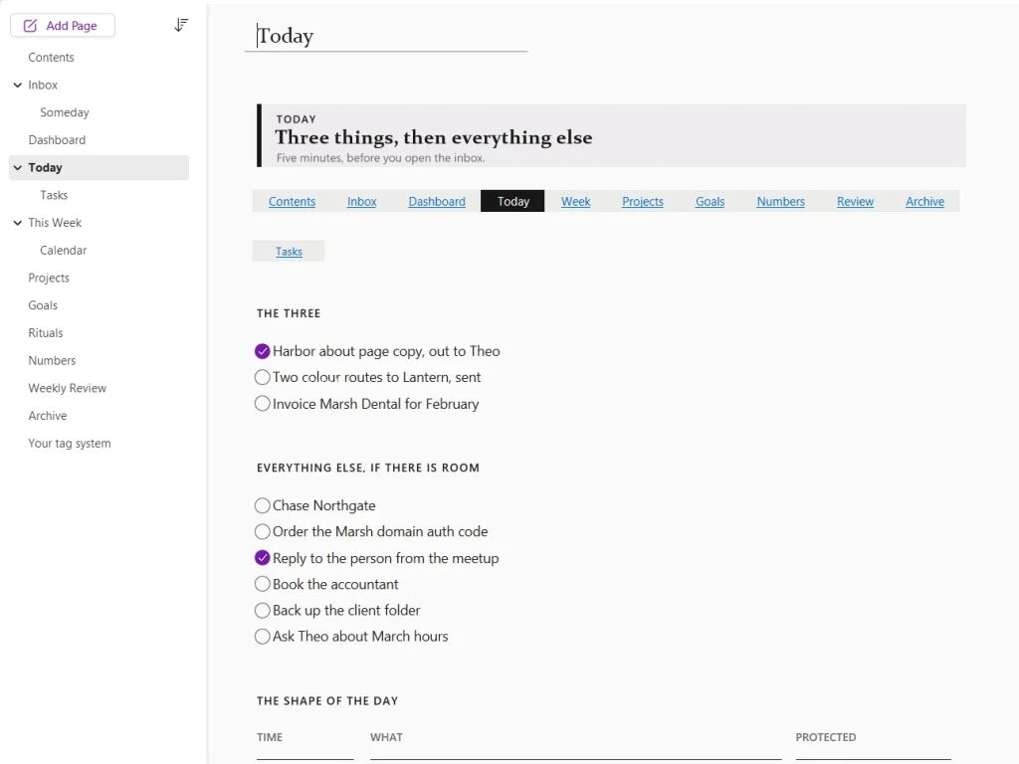The height and width of the screenshot is (764, 1019).
Task: Follow the Projects link in nav bar
Action: [643, 201]
